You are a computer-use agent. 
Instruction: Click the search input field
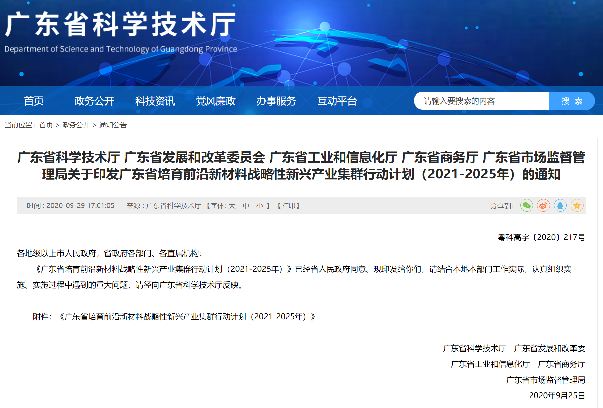tap(481, 101)
